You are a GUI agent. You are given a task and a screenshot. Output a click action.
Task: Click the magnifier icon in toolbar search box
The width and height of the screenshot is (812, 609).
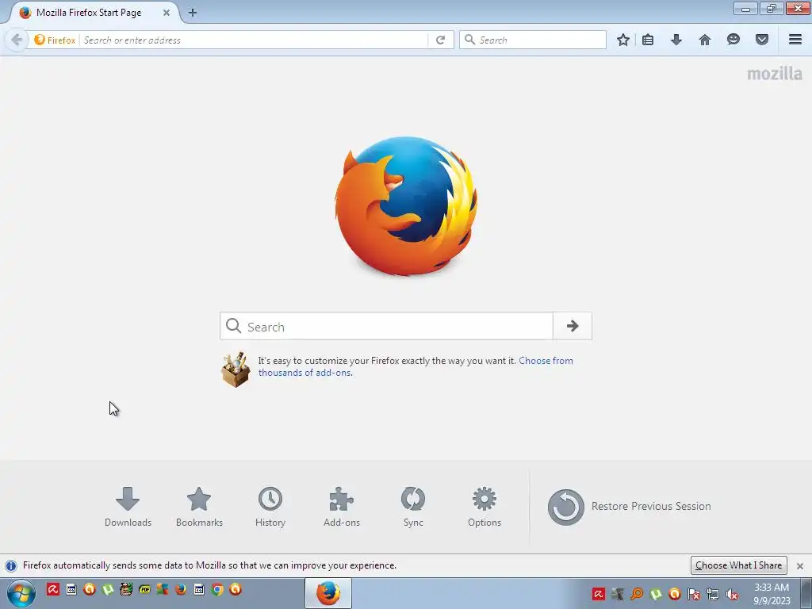[469, 40]
